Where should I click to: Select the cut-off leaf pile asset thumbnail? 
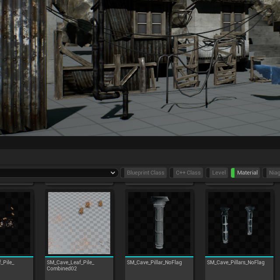(15, 223)
